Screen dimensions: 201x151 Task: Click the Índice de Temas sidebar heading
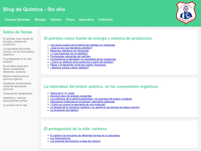[17, 32]
